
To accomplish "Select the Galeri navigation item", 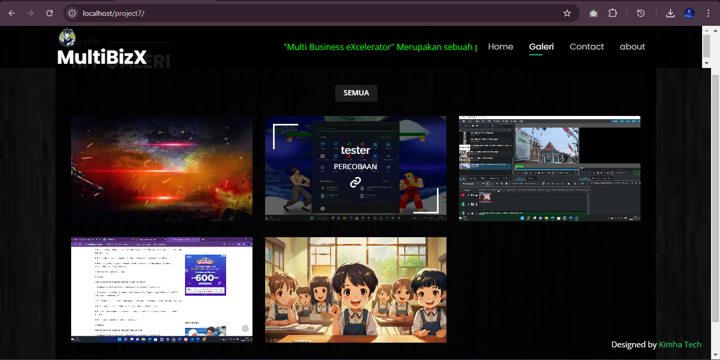I will [541, 46].
